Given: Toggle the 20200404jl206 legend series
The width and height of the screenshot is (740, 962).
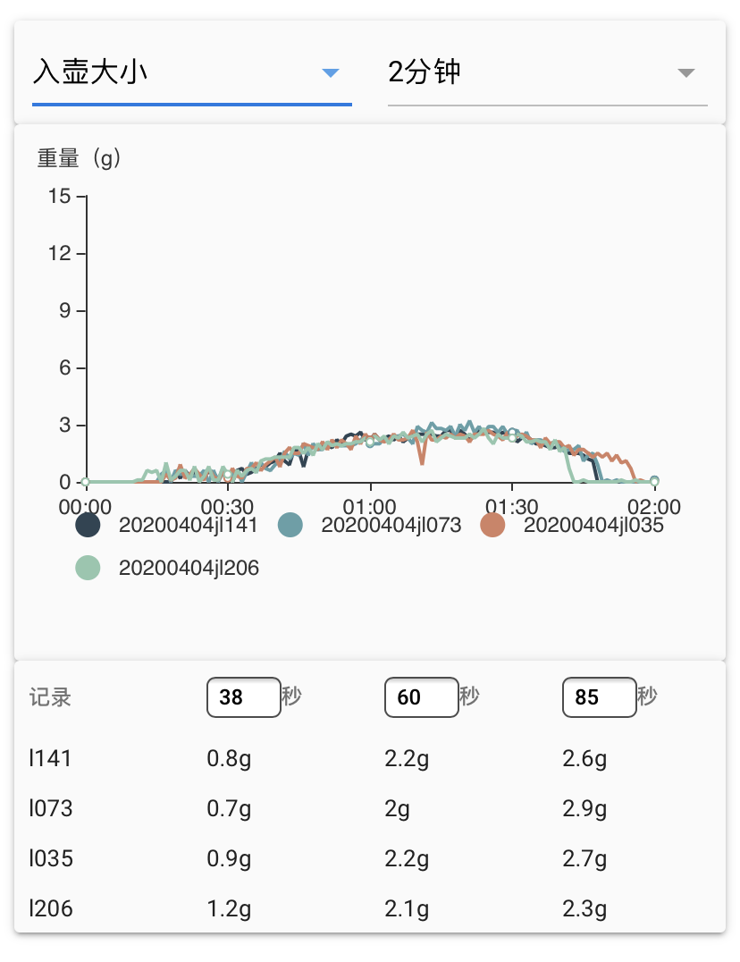Looking at the screenshot, I should coord(188,568).
